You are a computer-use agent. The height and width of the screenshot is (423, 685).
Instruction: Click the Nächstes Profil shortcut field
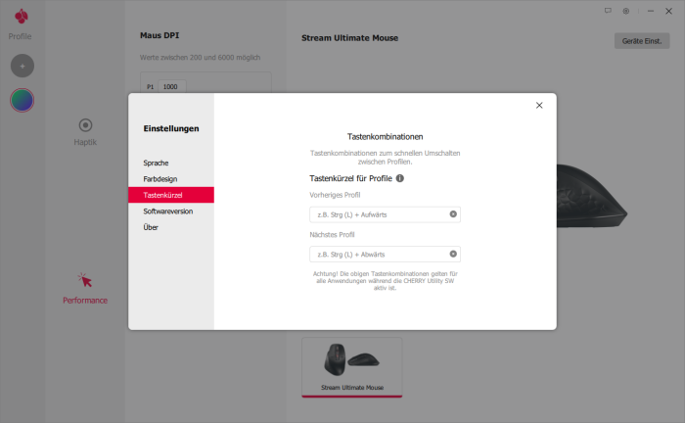pos(385,255)
